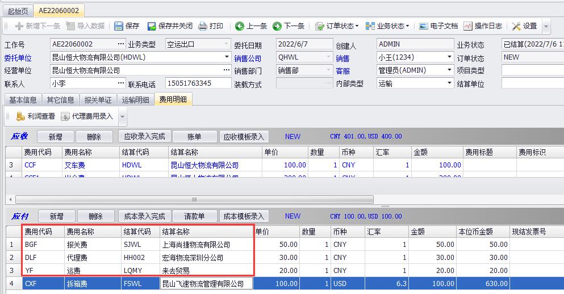This screenshot has height=294, width=564.
Task: Open electronic documents (电子文档)
Action: coord(438,26)
